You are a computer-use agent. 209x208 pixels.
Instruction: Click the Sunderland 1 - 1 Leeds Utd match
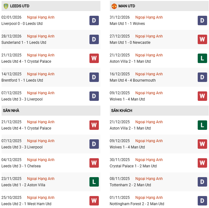click(x=24, y=43)
